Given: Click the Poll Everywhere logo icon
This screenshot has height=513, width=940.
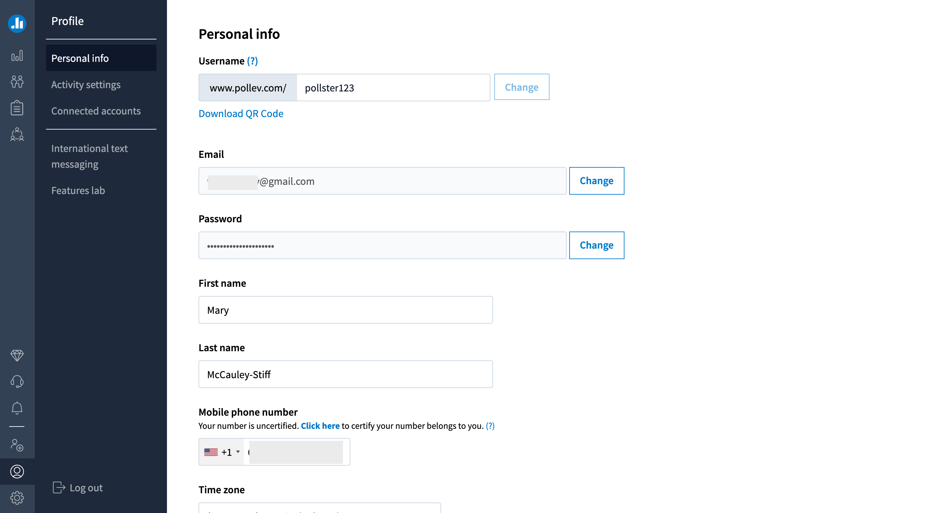Looking at the screenshot, I should point(17,23).
